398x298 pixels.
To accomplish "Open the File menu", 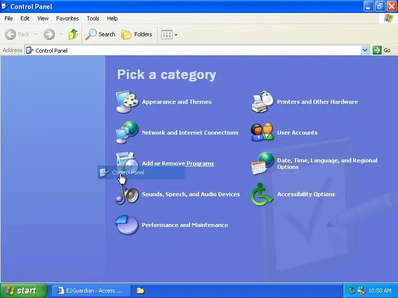I will pyautogui.click(x=8, y=18).
